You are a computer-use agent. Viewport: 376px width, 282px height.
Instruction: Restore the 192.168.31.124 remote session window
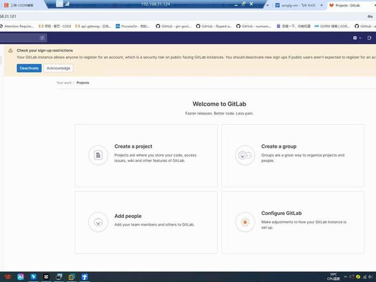[x=243, y=4]
